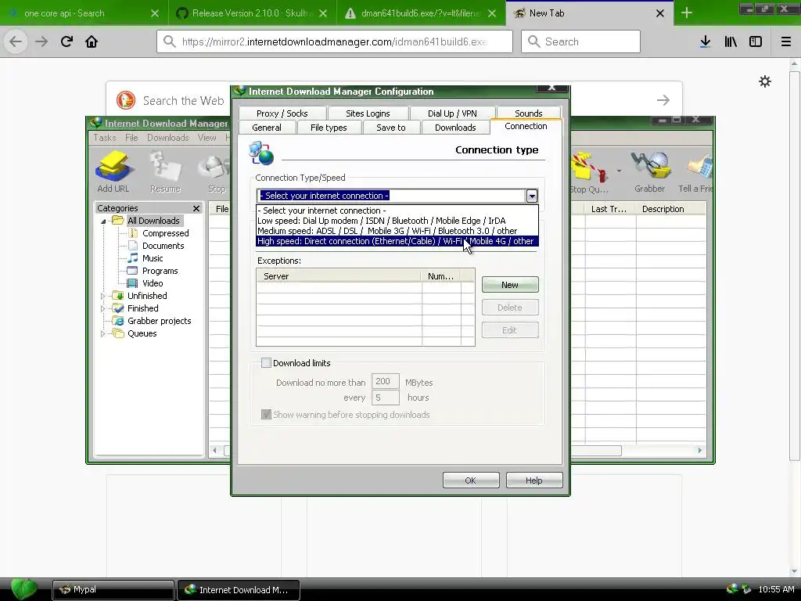Collapse the All Downloads tree node
The image size is (801, 601).
click(x=103, y=221)
